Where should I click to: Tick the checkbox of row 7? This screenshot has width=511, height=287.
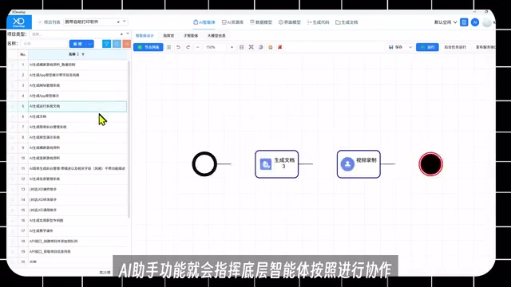coord(13,127)
